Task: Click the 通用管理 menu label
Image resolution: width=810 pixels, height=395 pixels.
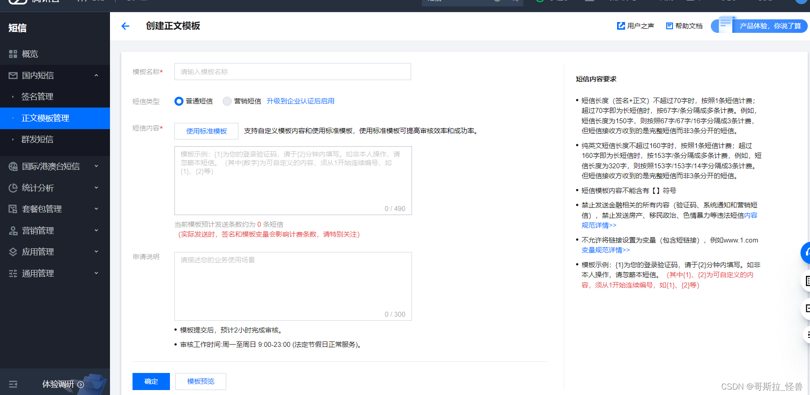Action: (38, 274)
